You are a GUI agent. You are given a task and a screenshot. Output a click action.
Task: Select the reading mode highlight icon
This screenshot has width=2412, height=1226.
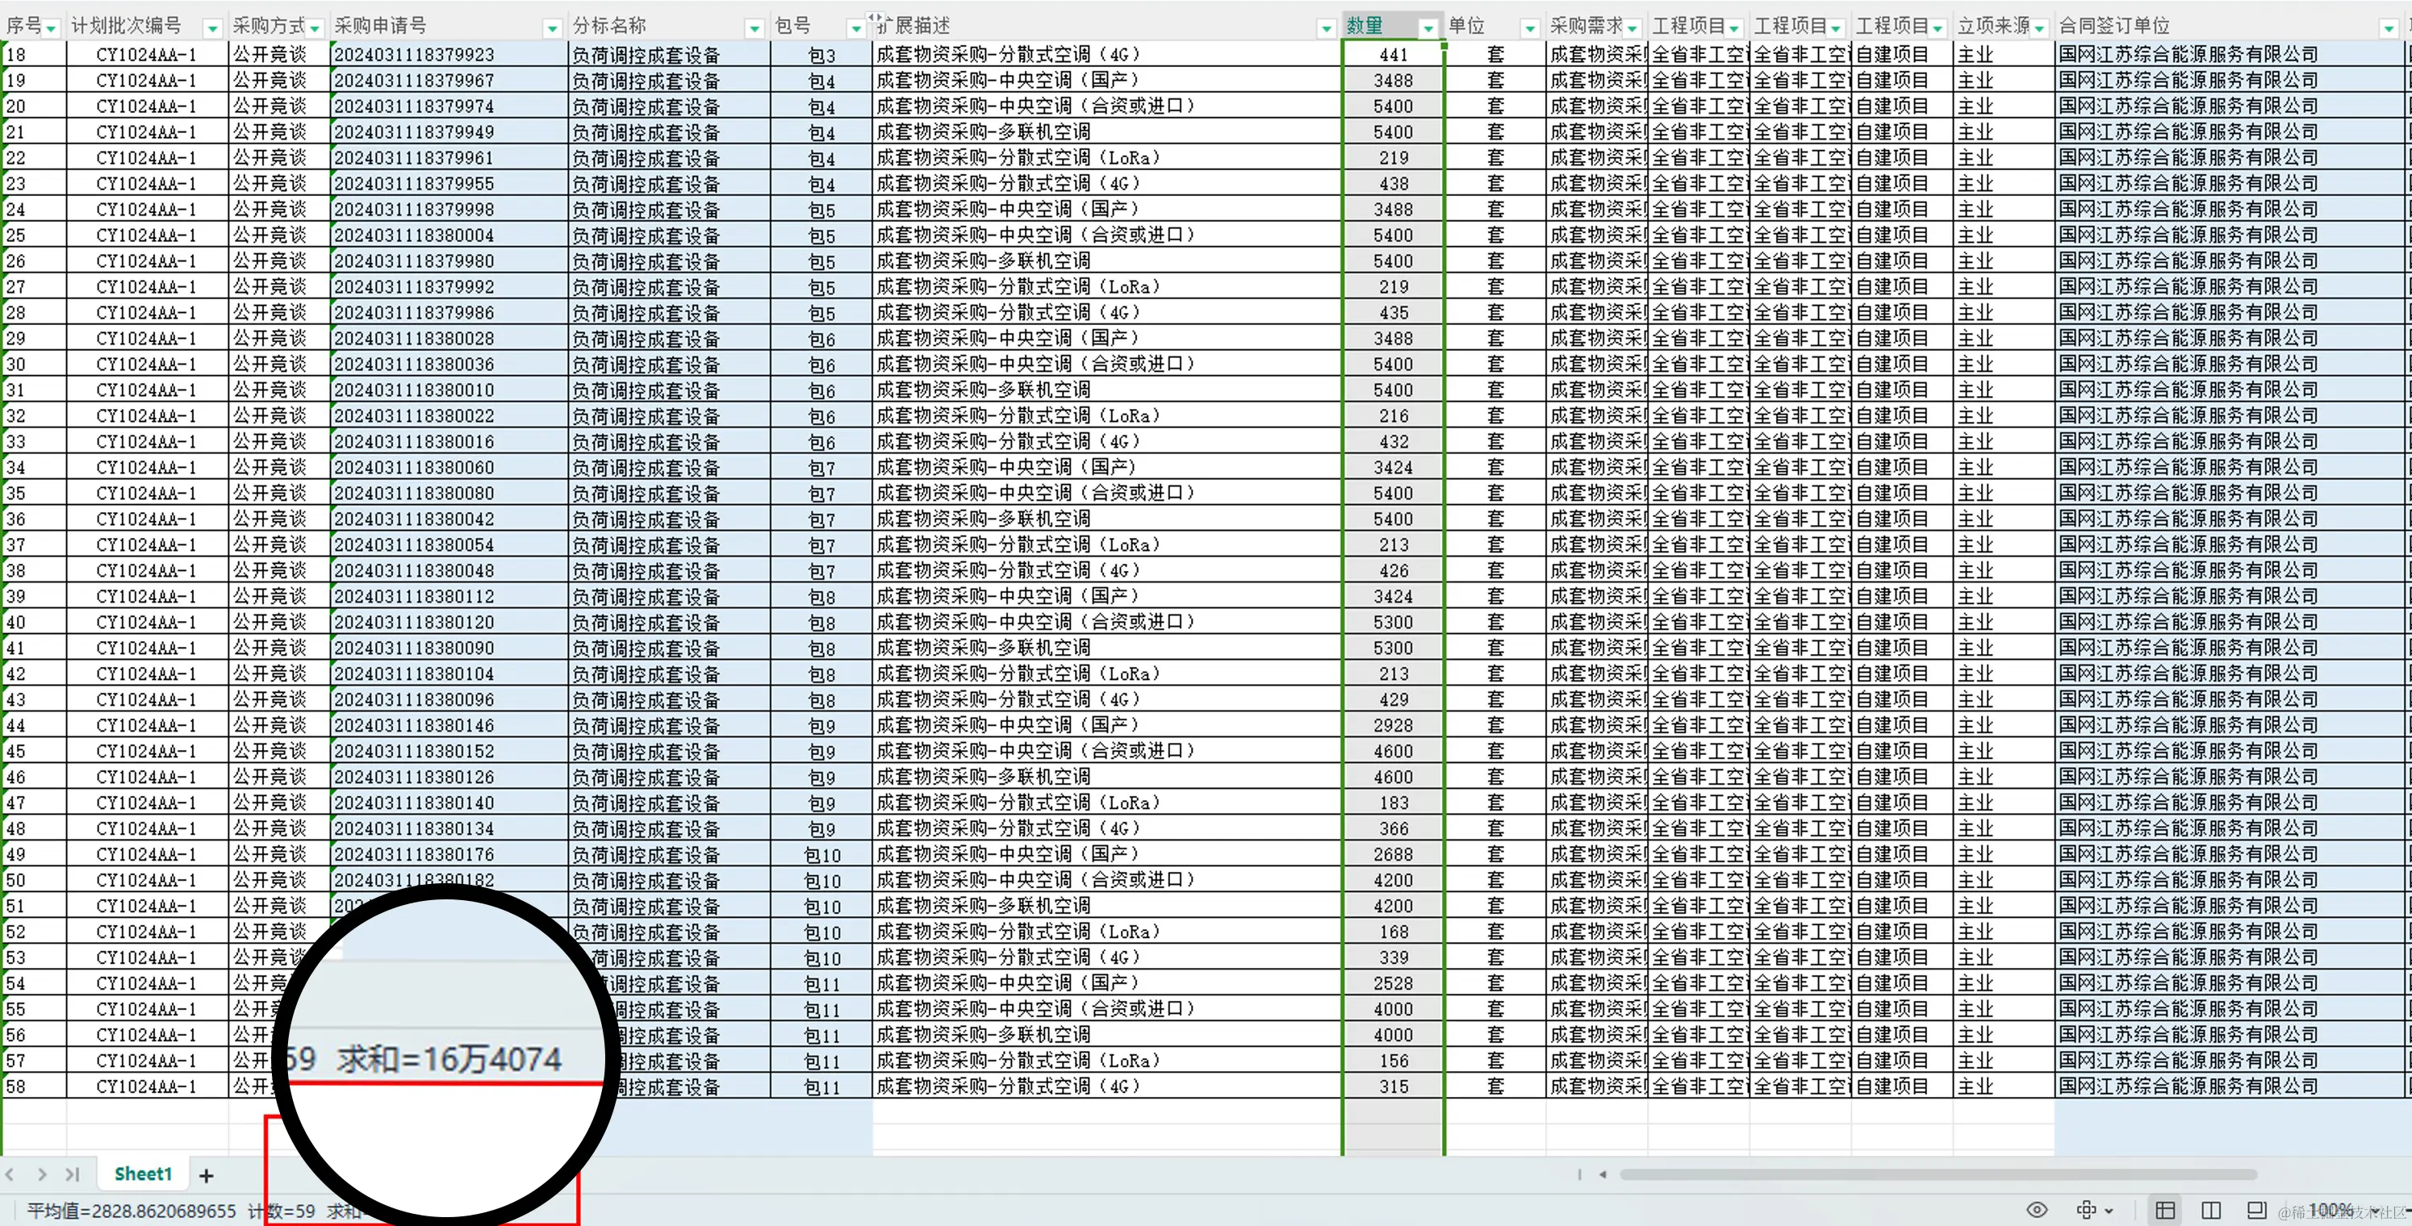click(x=2087, y=1210)
